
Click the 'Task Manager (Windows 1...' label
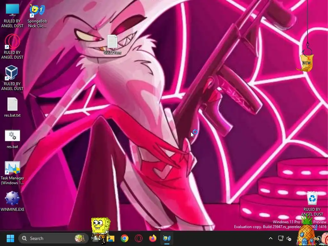(12, 180)
